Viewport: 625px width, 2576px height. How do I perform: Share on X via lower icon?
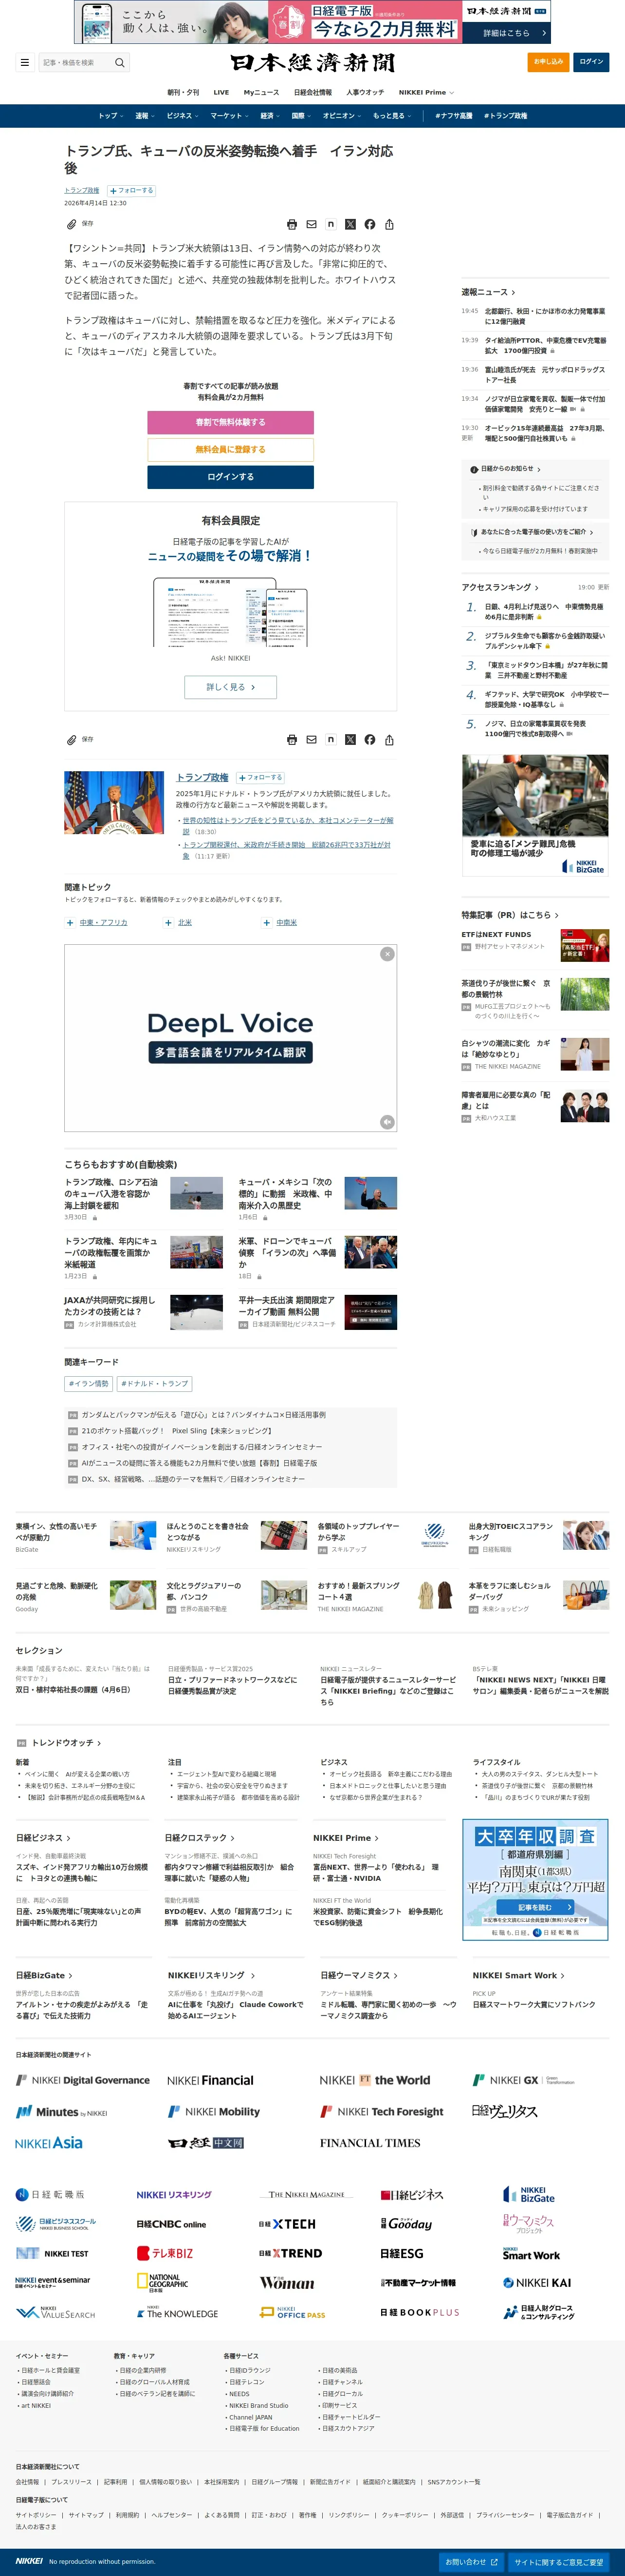[350, 740]
